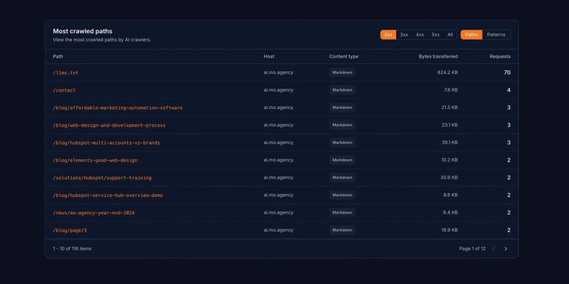Screen dimensions: 569x284
Task: Click the Requests column header
Action: pos(500,57)
